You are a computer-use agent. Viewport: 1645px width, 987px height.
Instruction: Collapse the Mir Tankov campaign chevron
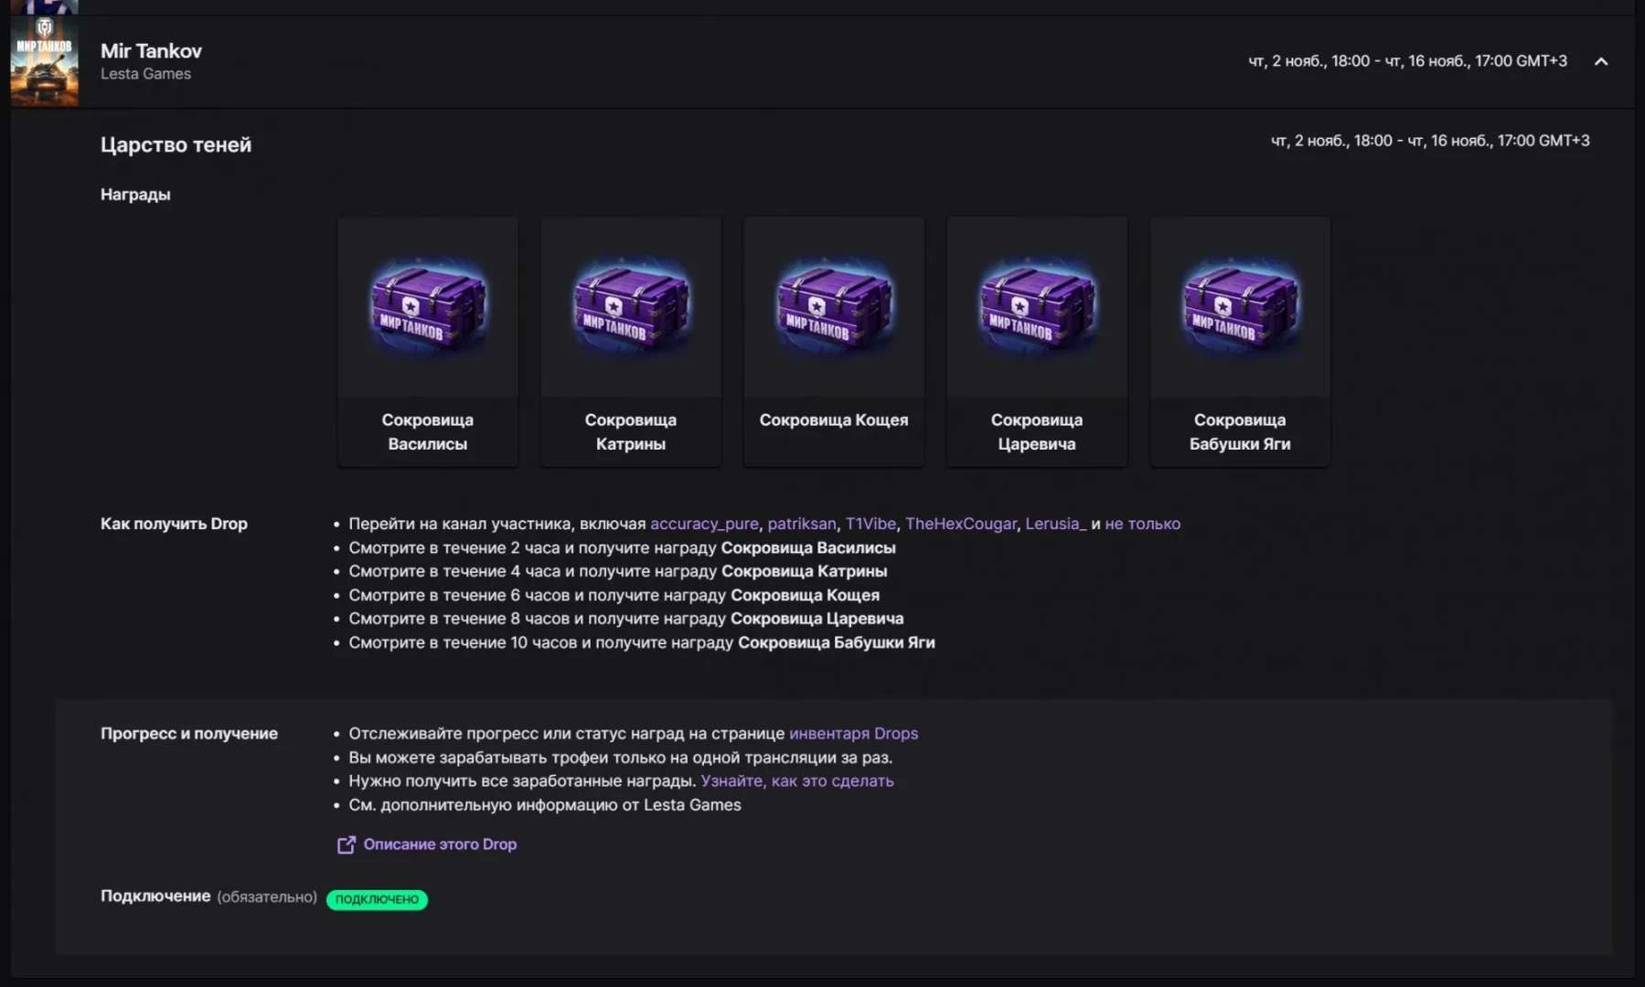click(x=1600, y=61)
